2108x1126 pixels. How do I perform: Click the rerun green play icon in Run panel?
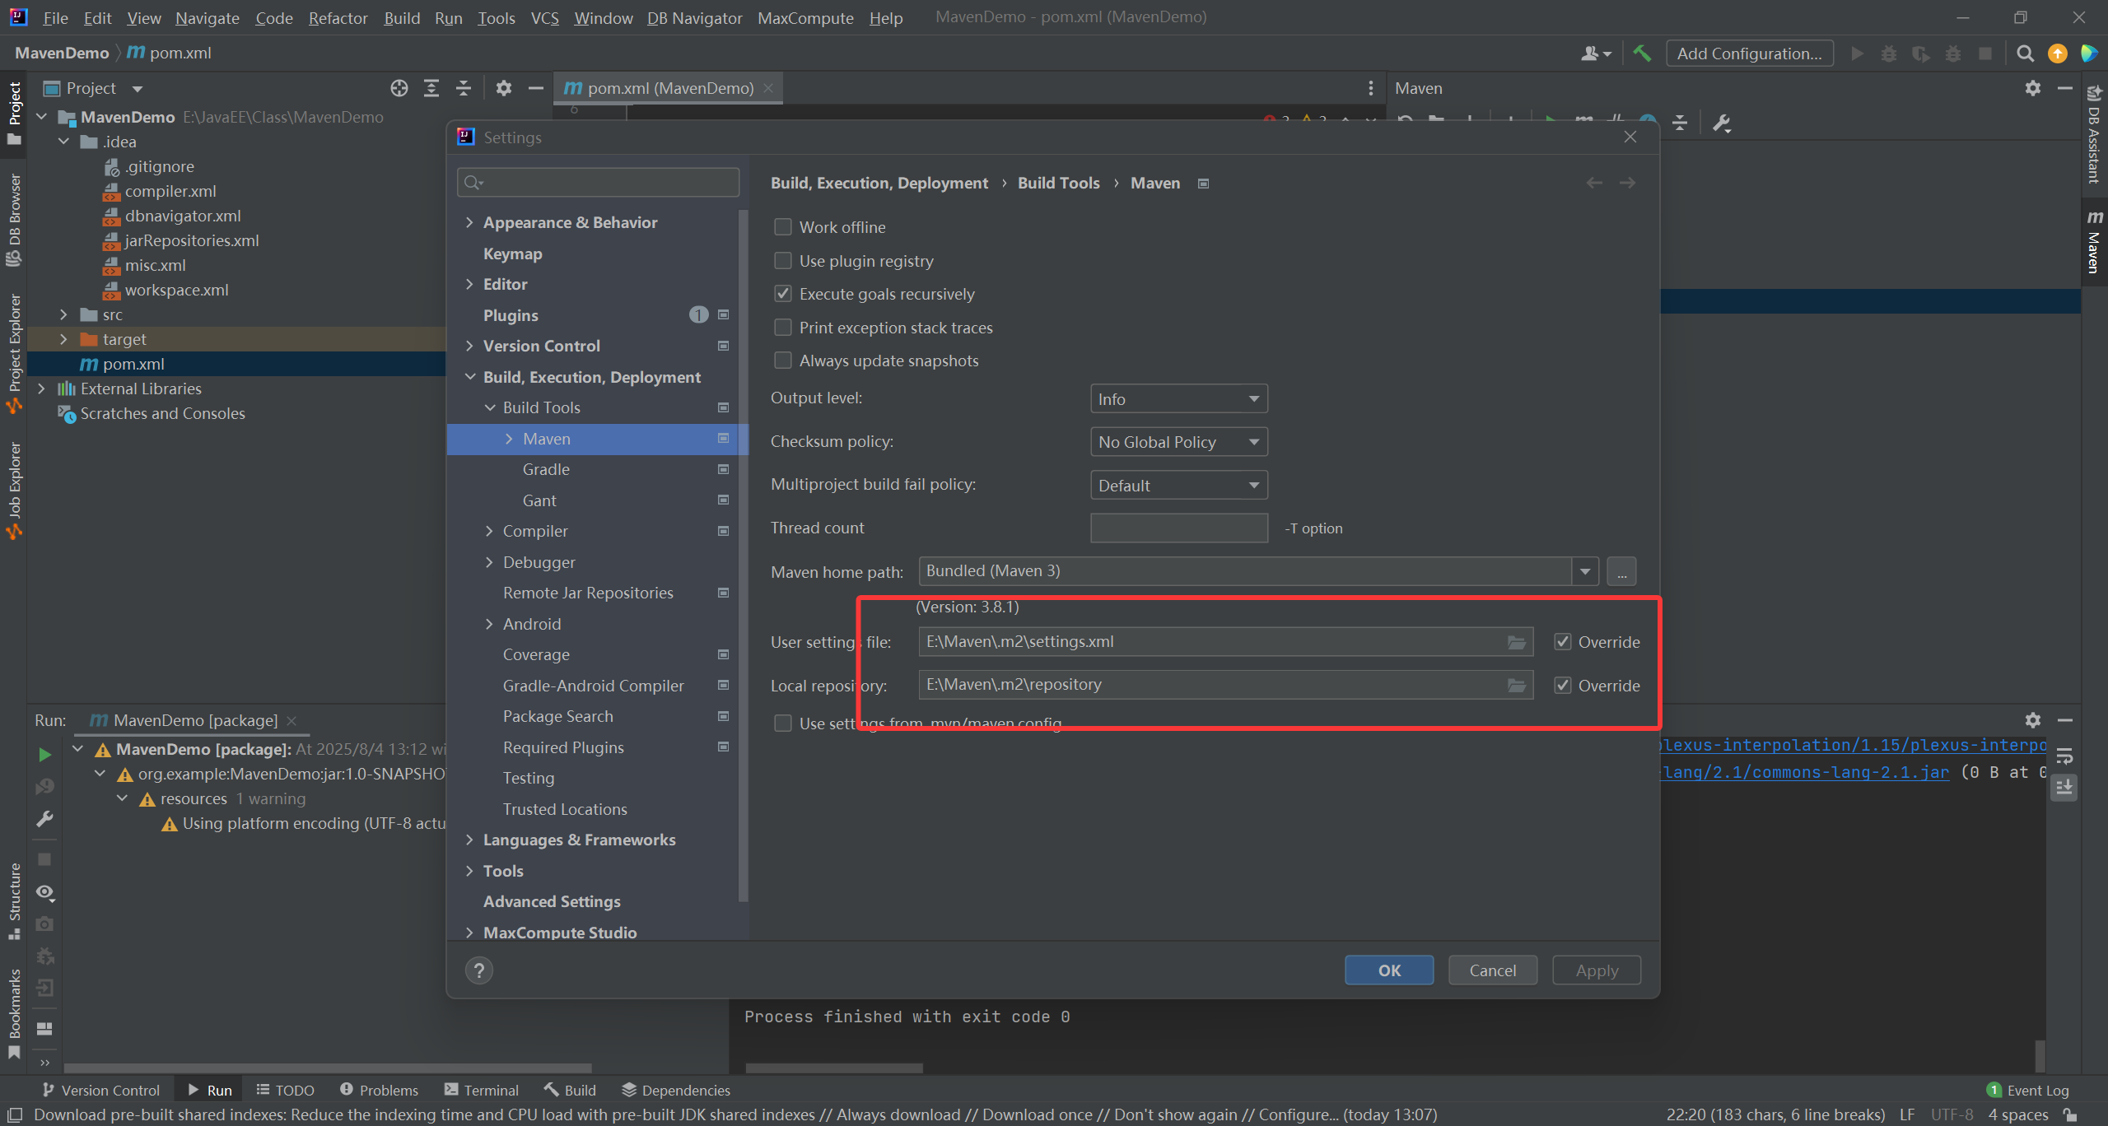point(44,754)
